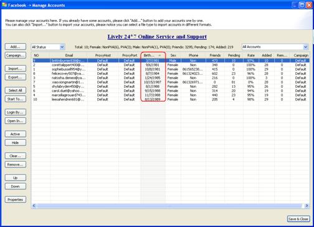
Task: Move the account down with Down button
Action: [16, 186]
